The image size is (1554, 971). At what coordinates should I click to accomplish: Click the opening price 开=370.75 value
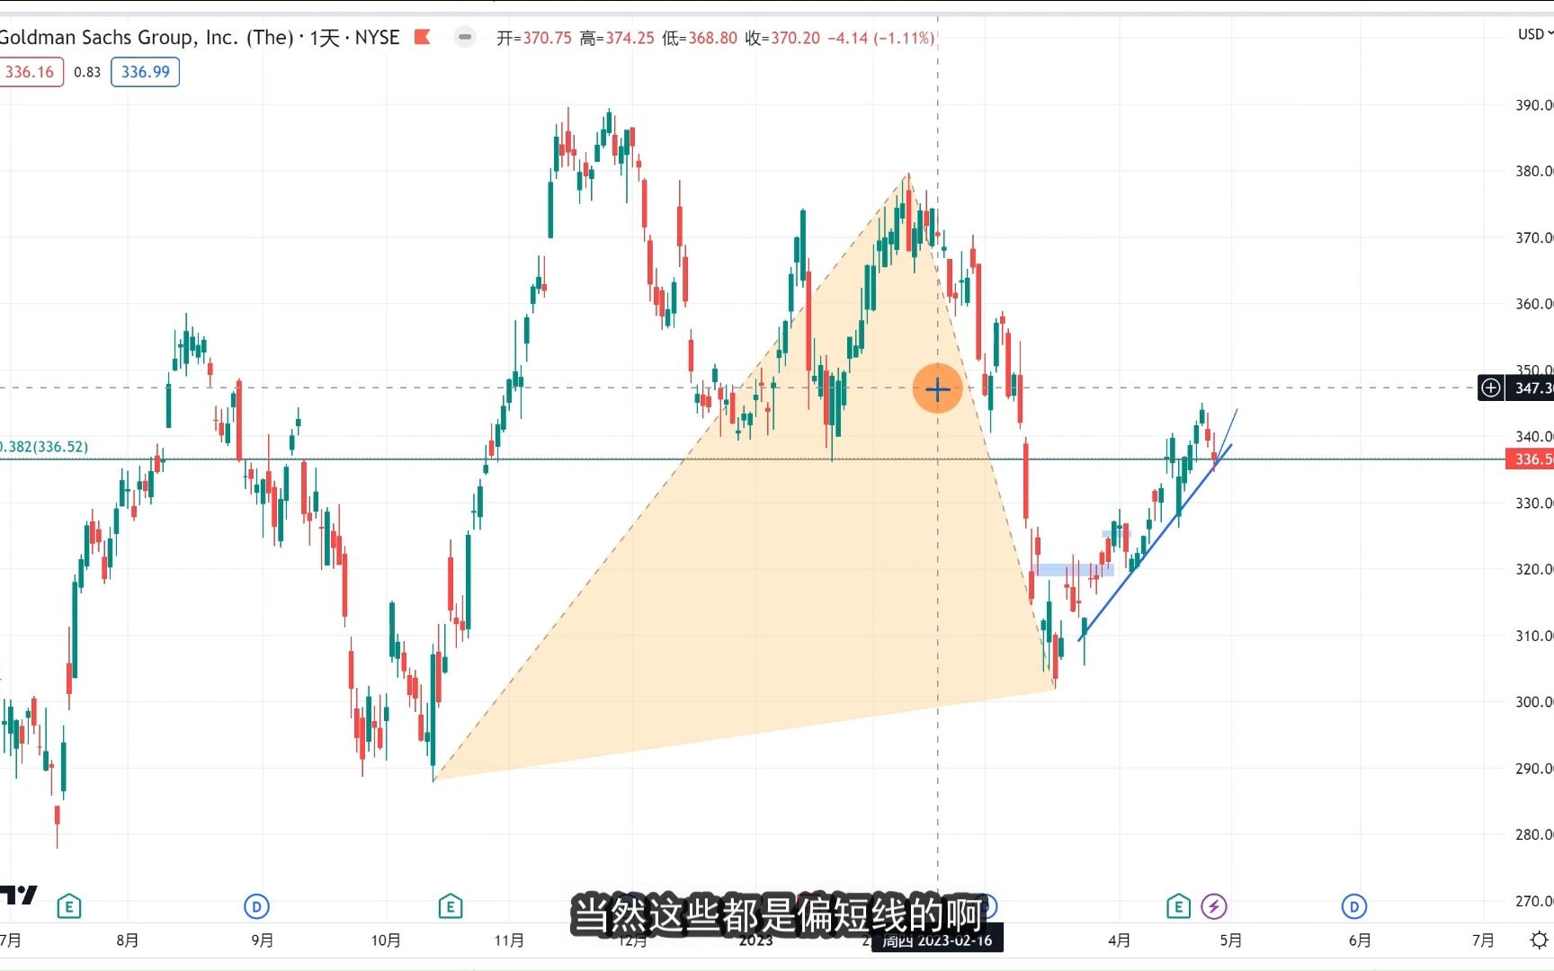pyautogui.click(x=534, y=38)
